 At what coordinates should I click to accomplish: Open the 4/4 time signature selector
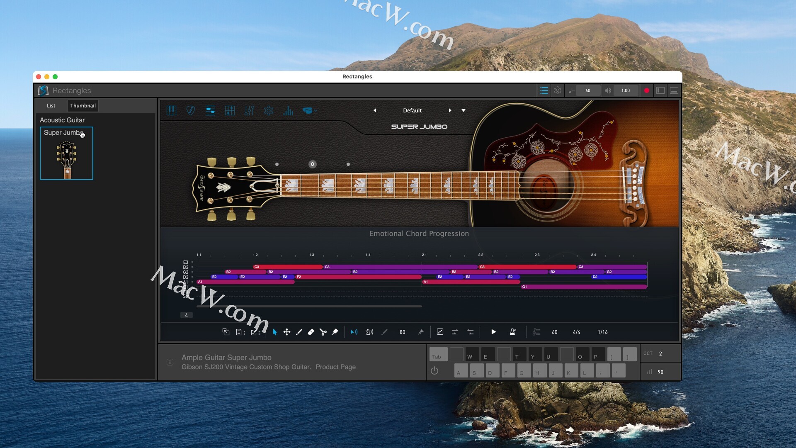click(576, 332)
